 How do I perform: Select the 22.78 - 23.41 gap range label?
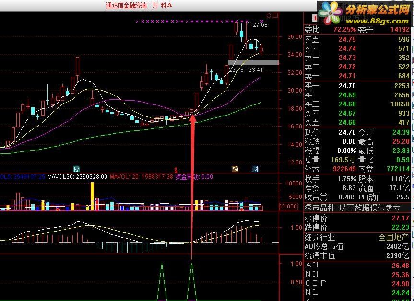(x=246, y=70)
